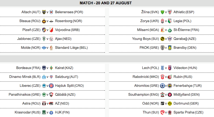This screenshot has width=214, height=117.
Task: Click the Southampton club crest
Action: tap(162, 95)
